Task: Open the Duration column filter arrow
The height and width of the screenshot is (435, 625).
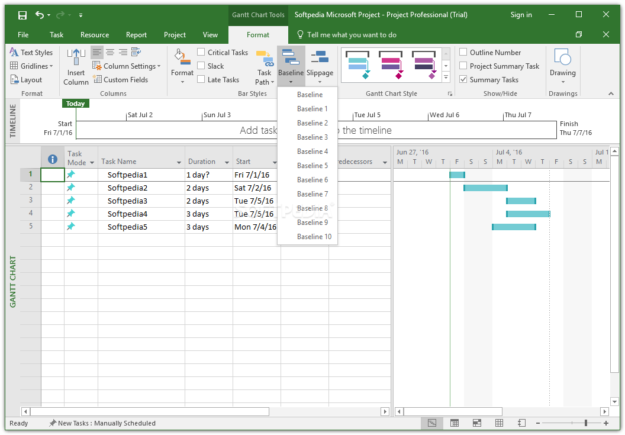Action: click(x=227, y=163)
